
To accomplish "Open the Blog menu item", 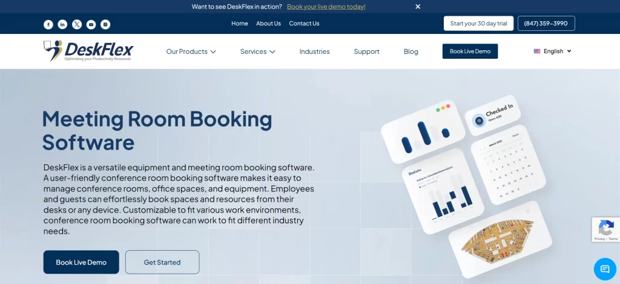I will [411, 51].
